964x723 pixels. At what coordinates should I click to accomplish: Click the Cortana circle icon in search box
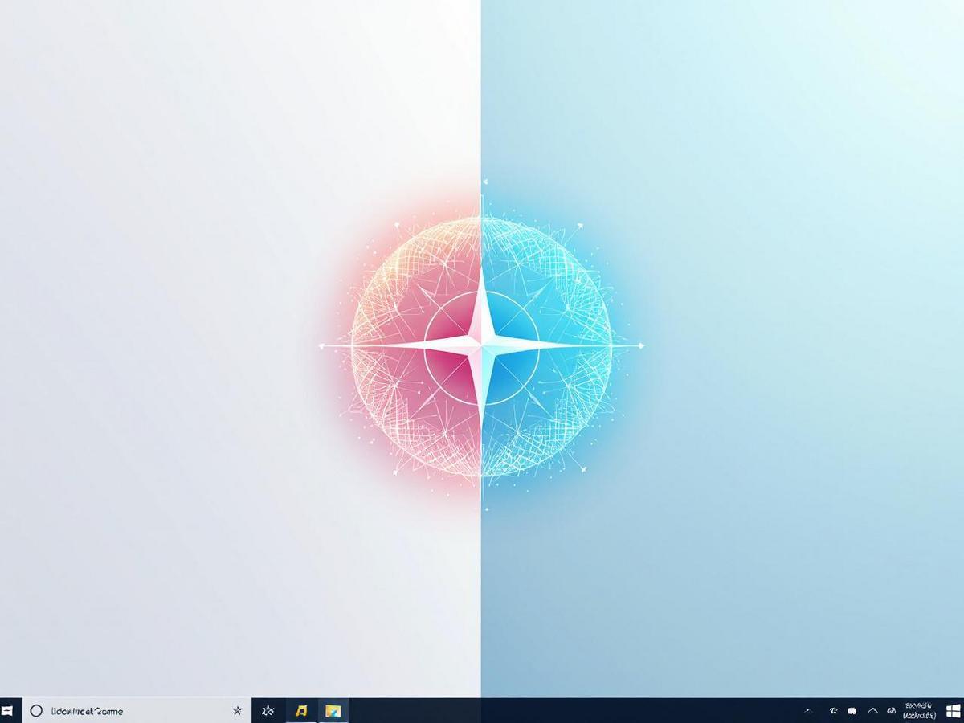click(x=36, y=711)
